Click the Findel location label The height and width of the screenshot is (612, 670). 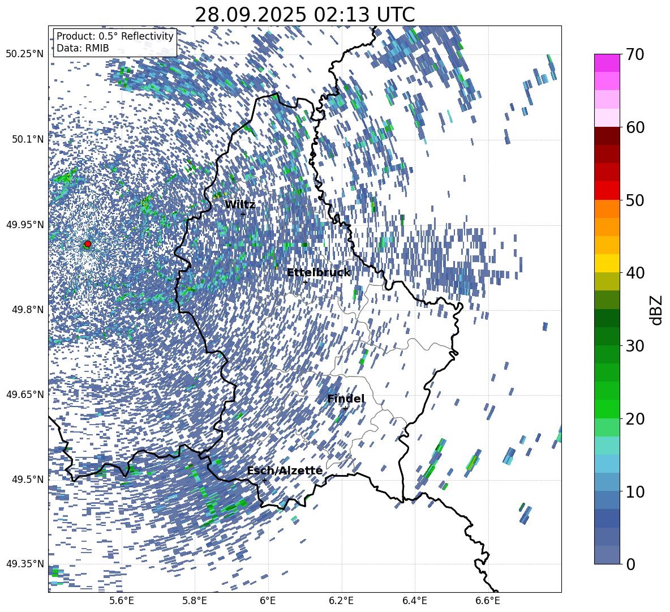click(346, 399)
